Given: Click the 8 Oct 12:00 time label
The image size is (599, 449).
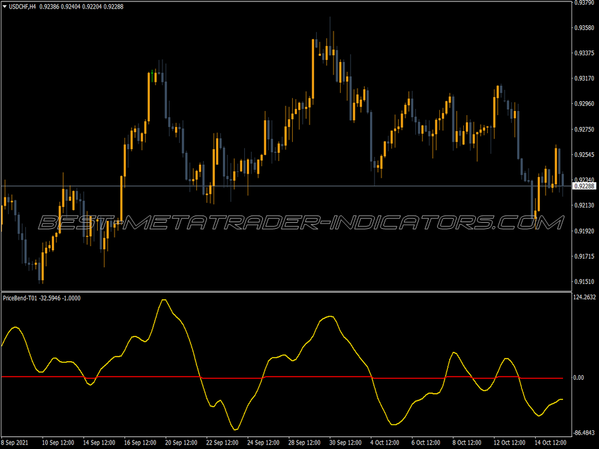Looking at the screenshot, I should tap(467, 443).
